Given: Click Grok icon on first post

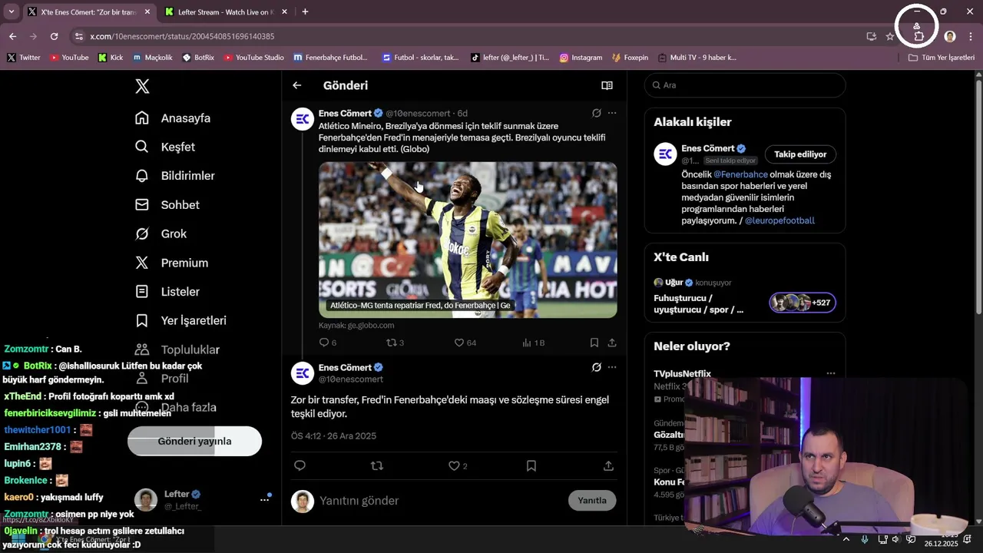Looking at the screenshot, I should click(x=596, y=113).
